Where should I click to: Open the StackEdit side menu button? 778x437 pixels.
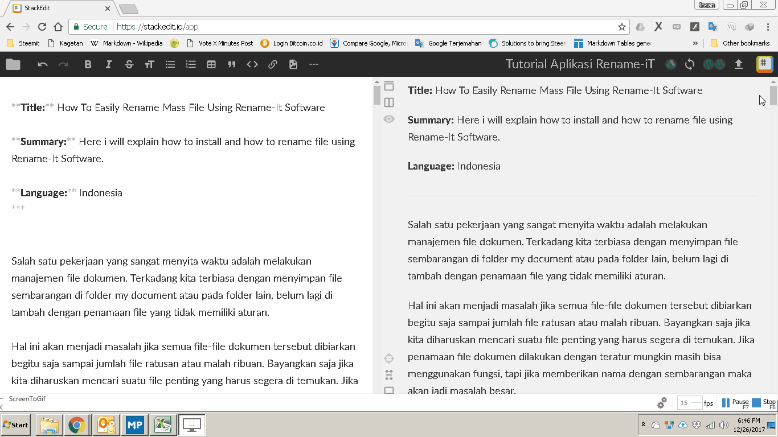tap(764, 64)
